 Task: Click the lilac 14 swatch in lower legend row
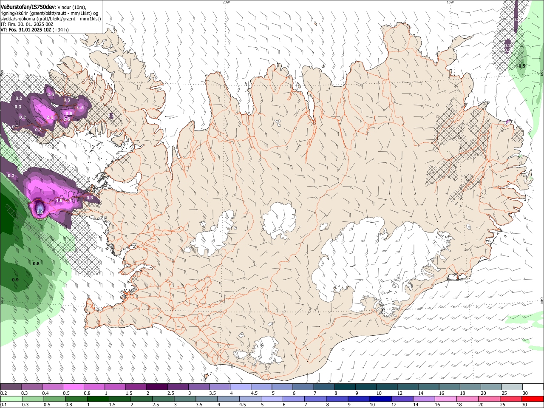424,399
